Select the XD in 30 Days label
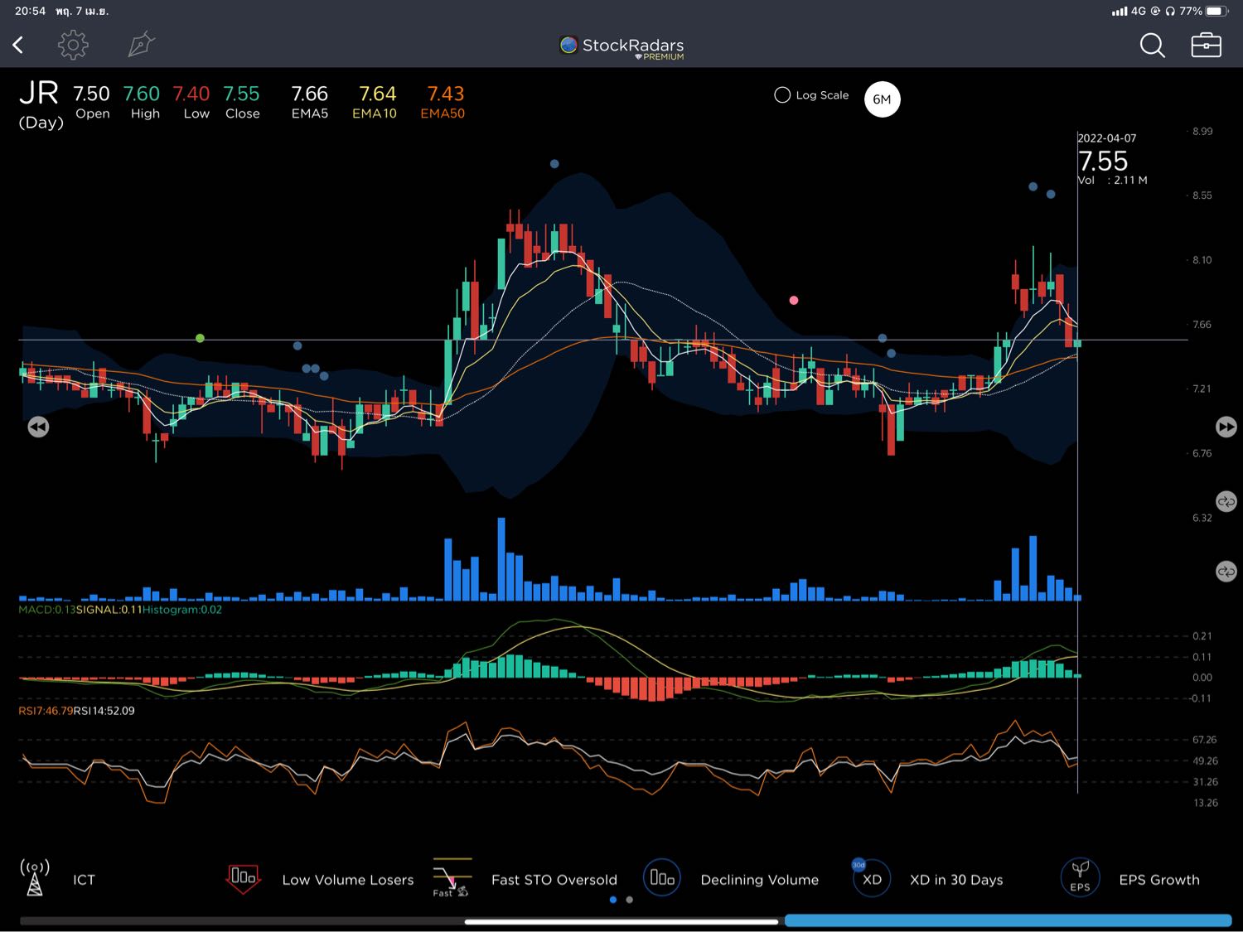The height and width of the screenshot is (932, 1243). pyautogui.click(x=956, y=880)
